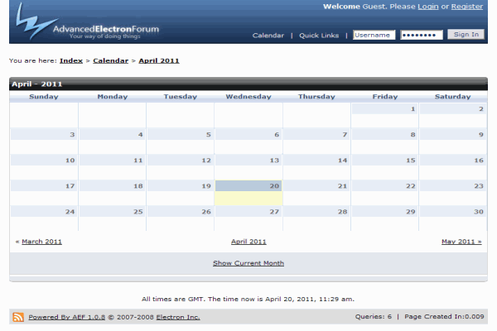Click the 'Page Created In:0.009' text
Screen dimensions: 497x331
(444, 316)
